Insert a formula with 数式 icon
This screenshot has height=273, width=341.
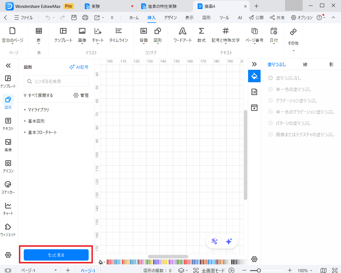point(201,31)
